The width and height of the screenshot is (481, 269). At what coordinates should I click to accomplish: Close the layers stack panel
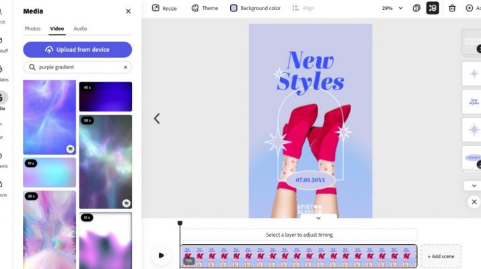tap(474, 202)
